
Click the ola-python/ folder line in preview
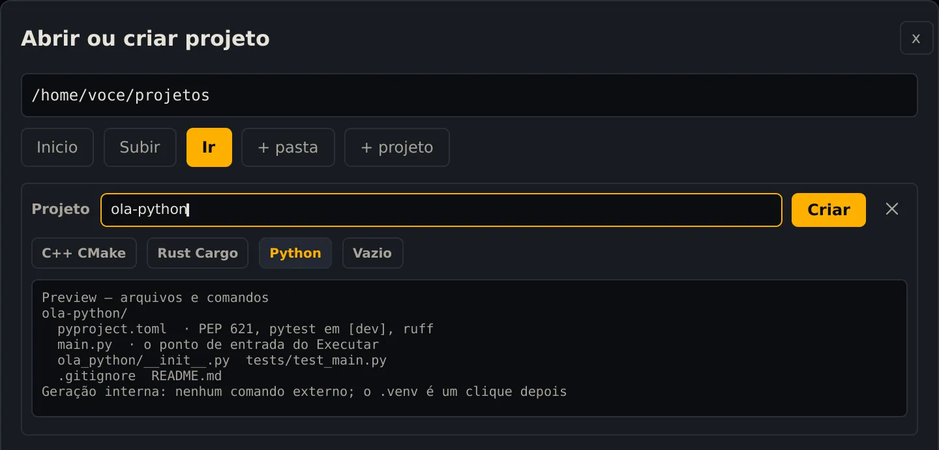[85, 314]
